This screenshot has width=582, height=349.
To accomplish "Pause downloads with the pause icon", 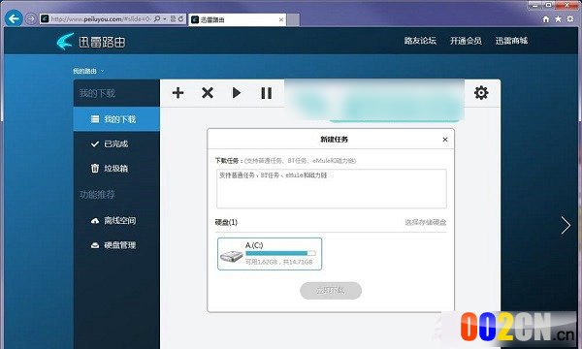I will point(266,93).
